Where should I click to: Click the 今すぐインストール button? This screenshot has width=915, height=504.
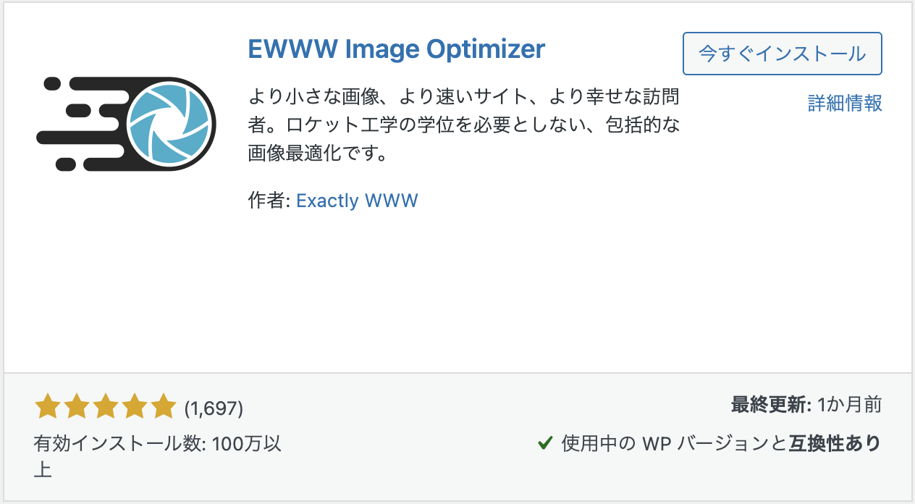(x=782, y=53)
